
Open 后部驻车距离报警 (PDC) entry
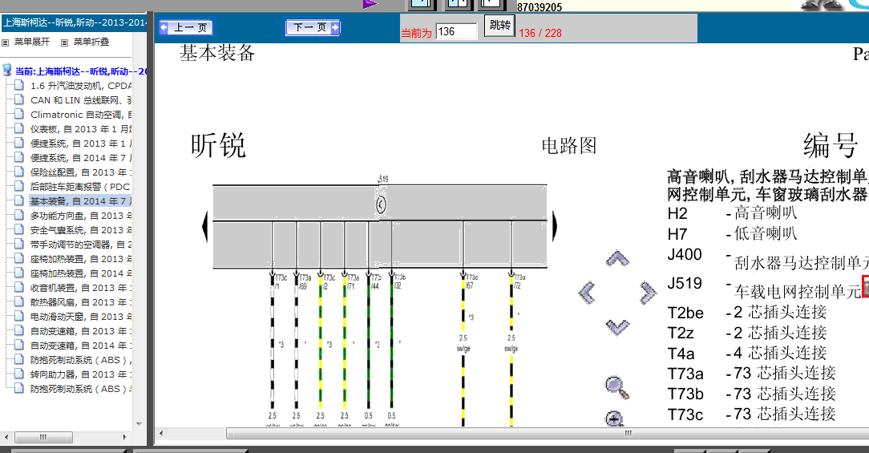[81, 186]
